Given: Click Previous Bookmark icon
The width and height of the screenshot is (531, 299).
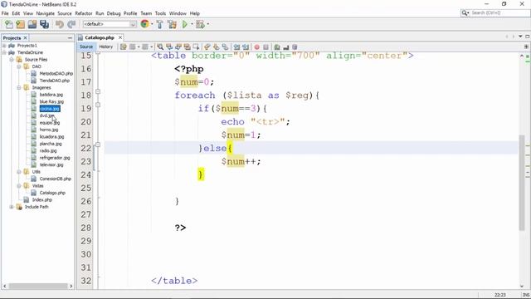Looking at the screenshot, I should coord(207,47).
